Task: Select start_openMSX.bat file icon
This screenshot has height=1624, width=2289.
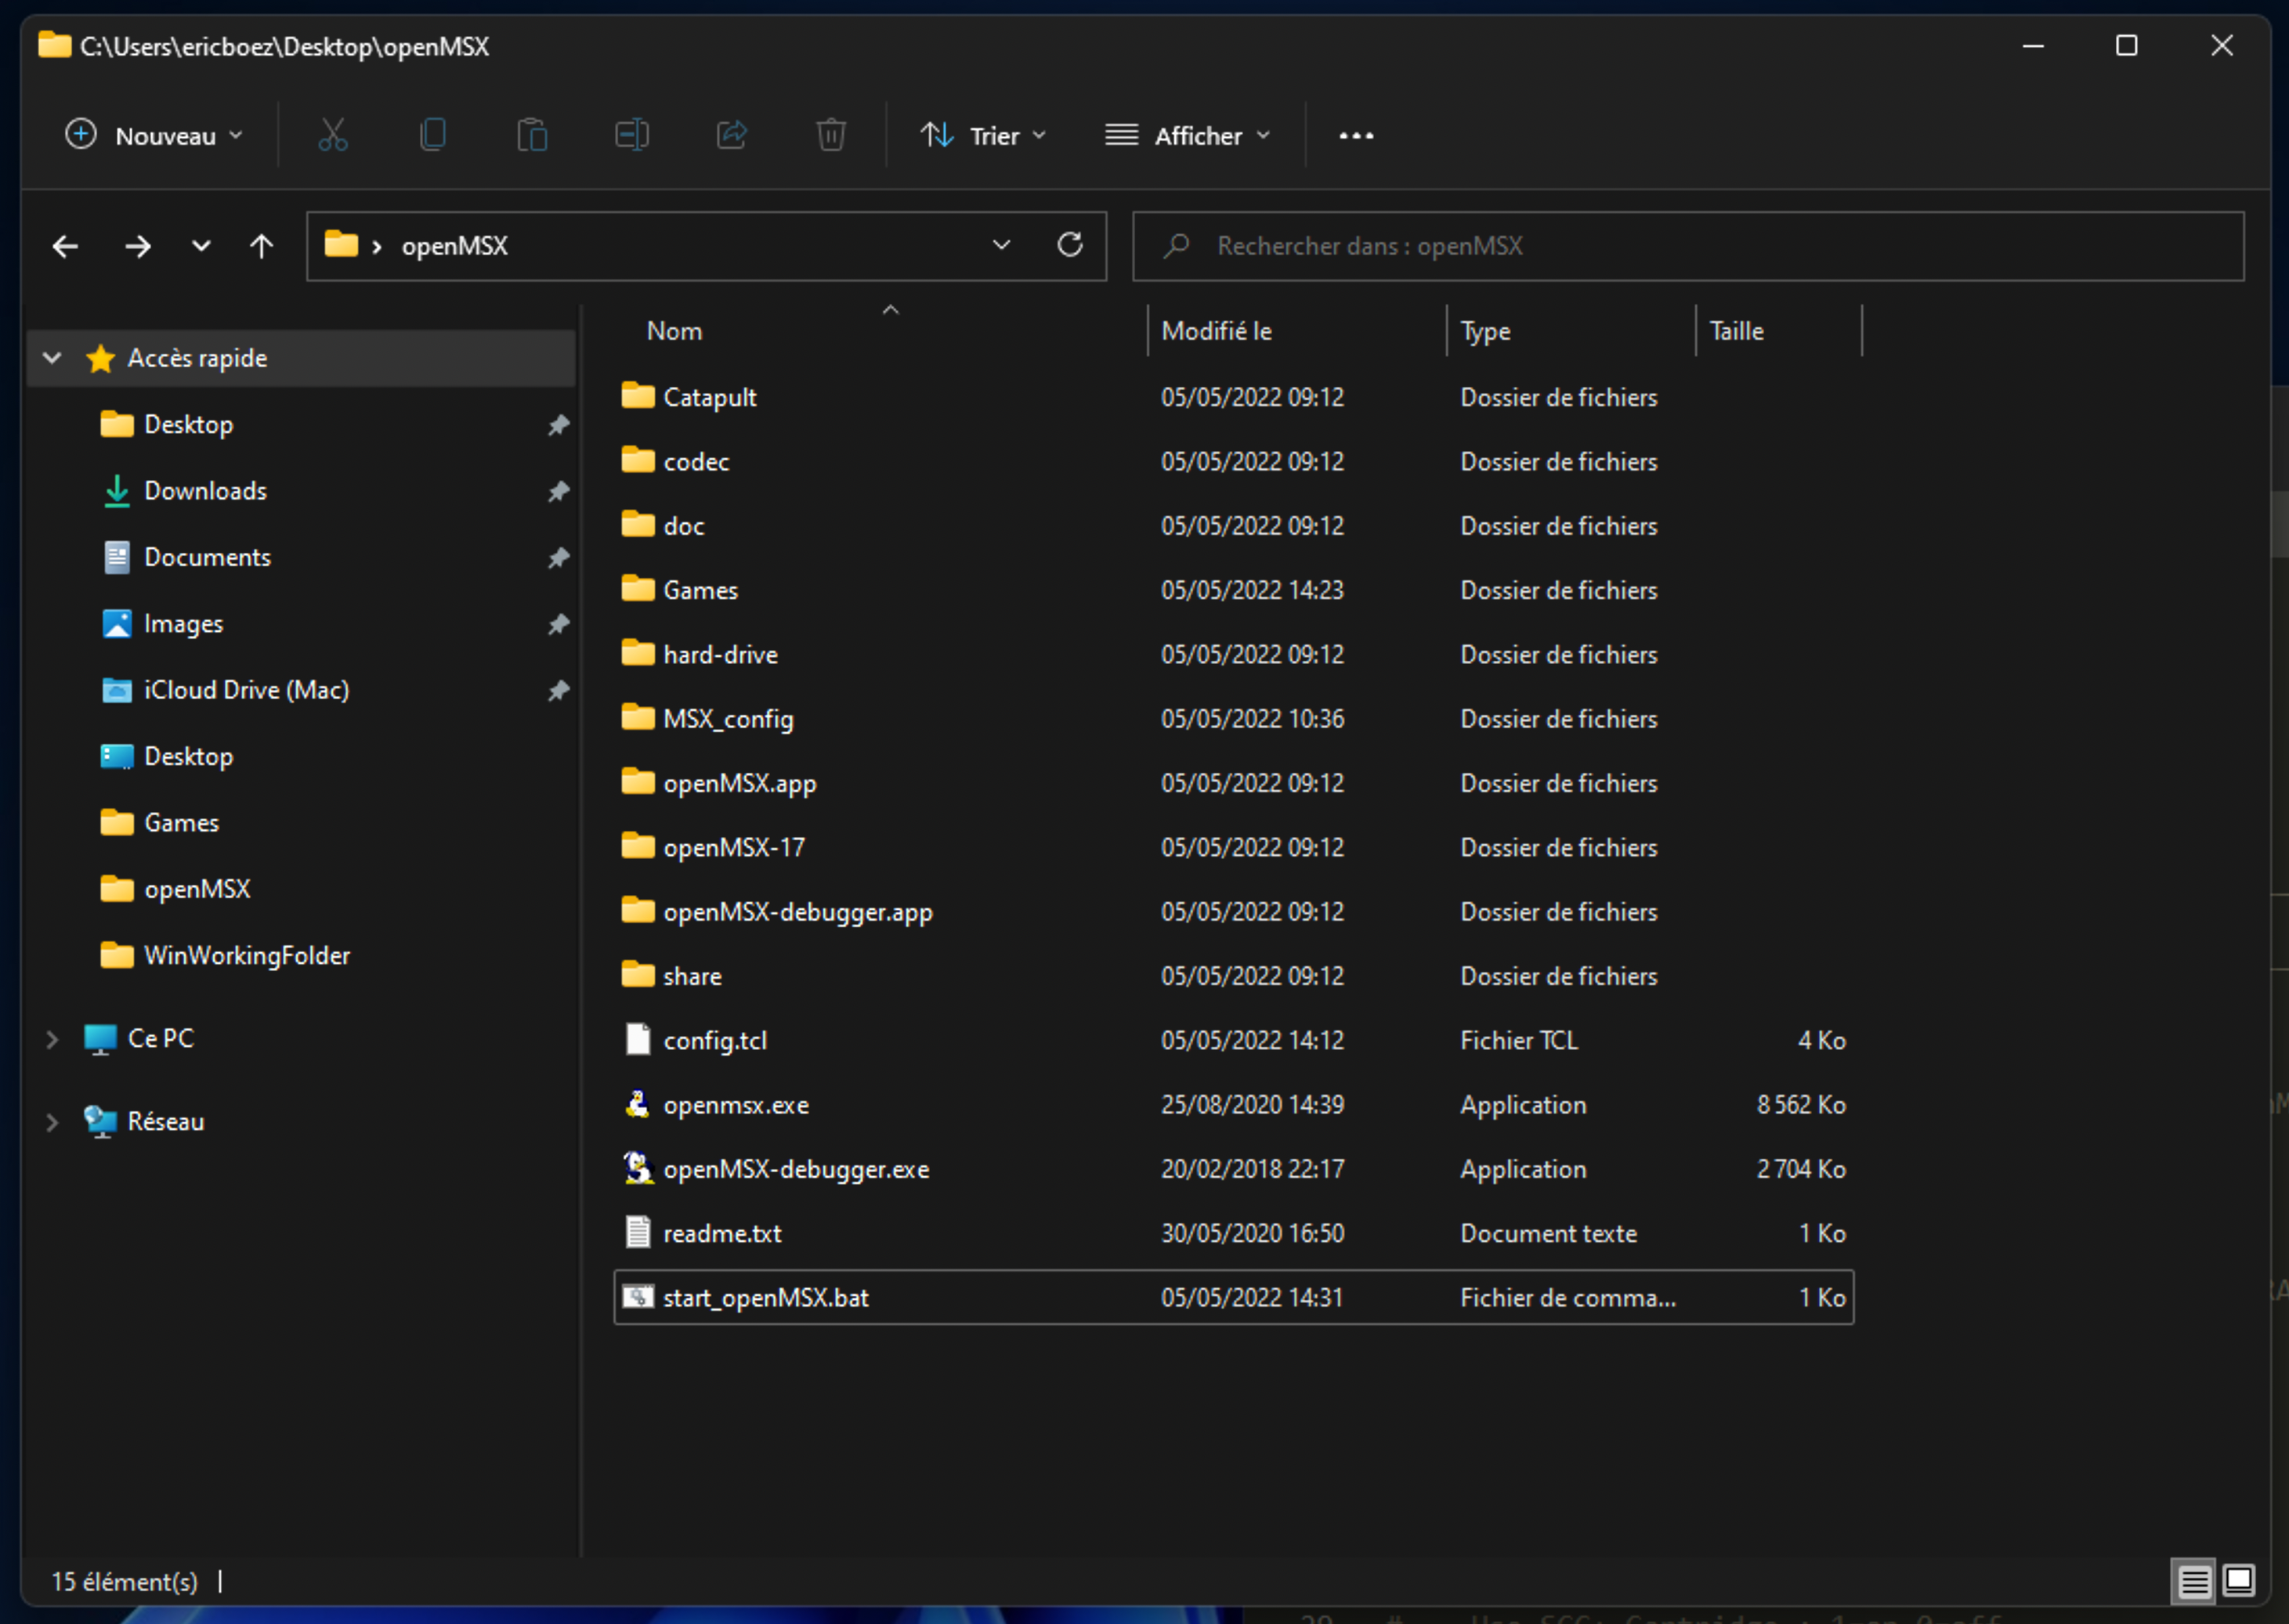Action: tap(638, 1297)
